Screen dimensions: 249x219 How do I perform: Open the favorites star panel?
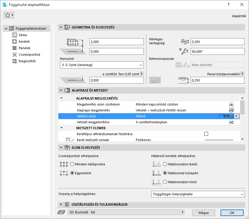(9, 15)
